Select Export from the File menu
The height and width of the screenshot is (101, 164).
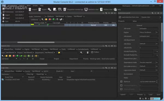coord(15,18)
